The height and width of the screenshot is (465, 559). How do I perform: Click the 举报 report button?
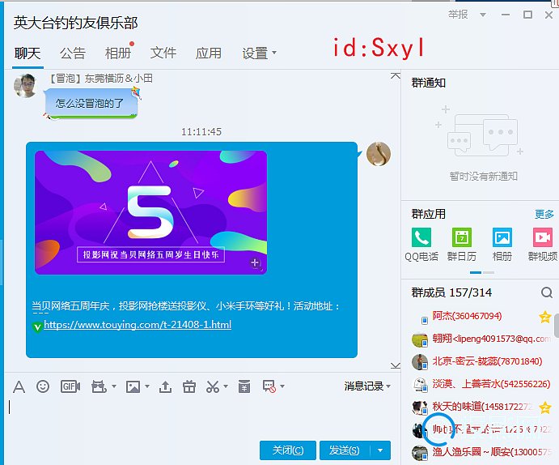pyautogui.click(x=458, y=15)
